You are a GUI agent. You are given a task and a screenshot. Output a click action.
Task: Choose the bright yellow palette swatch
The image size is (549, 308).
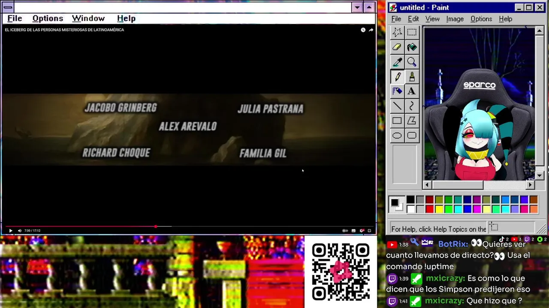[439, 209]
